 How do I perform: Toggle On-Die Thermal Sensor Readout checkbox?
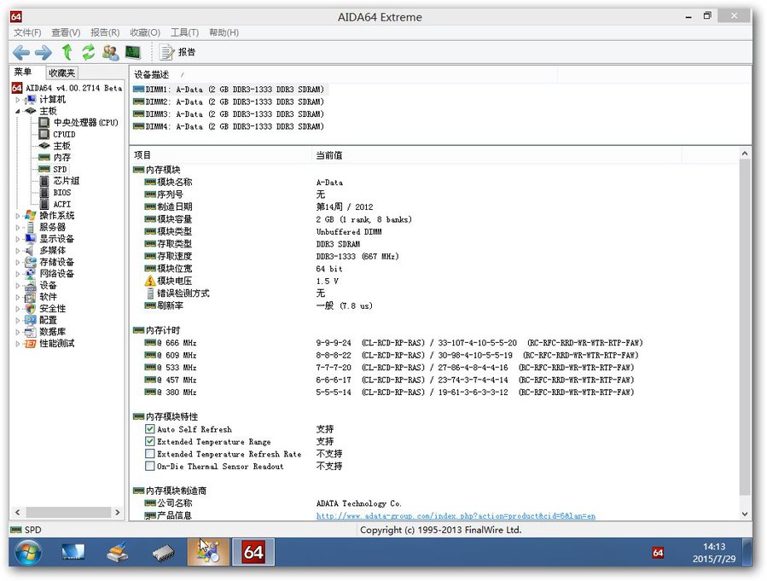click(x=149, y=466)
